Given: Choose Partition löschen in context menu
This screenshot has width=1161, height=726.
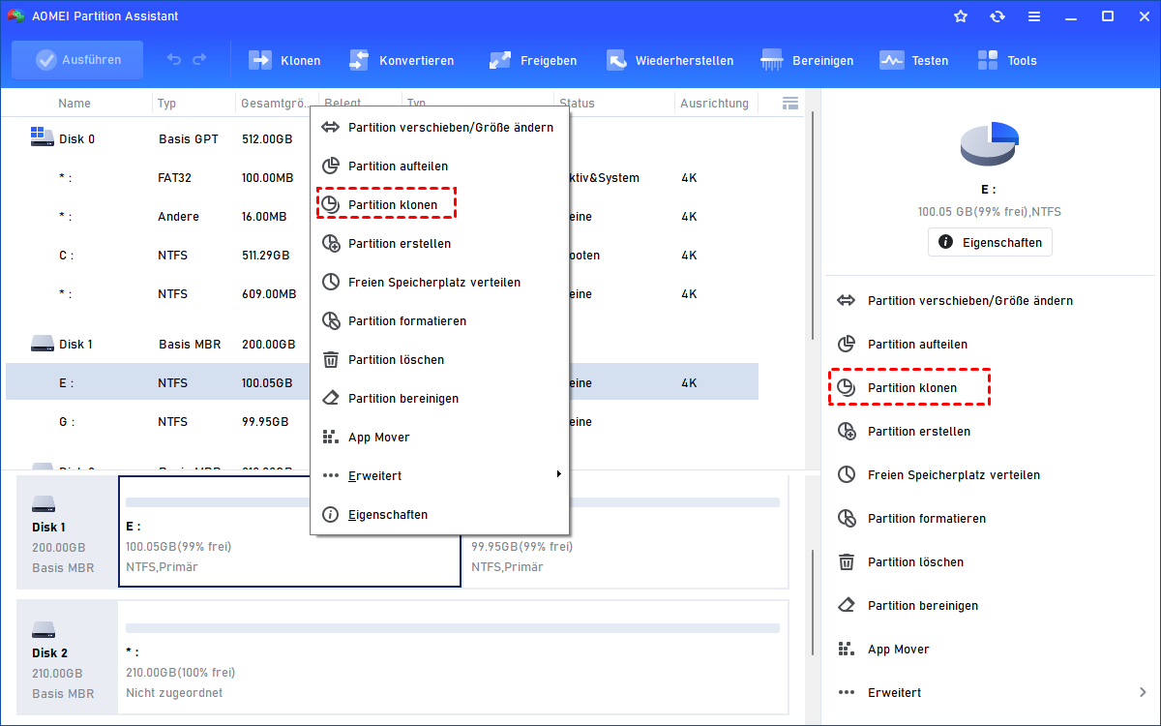Looking at the screenshot, I should tap(439, 359).
